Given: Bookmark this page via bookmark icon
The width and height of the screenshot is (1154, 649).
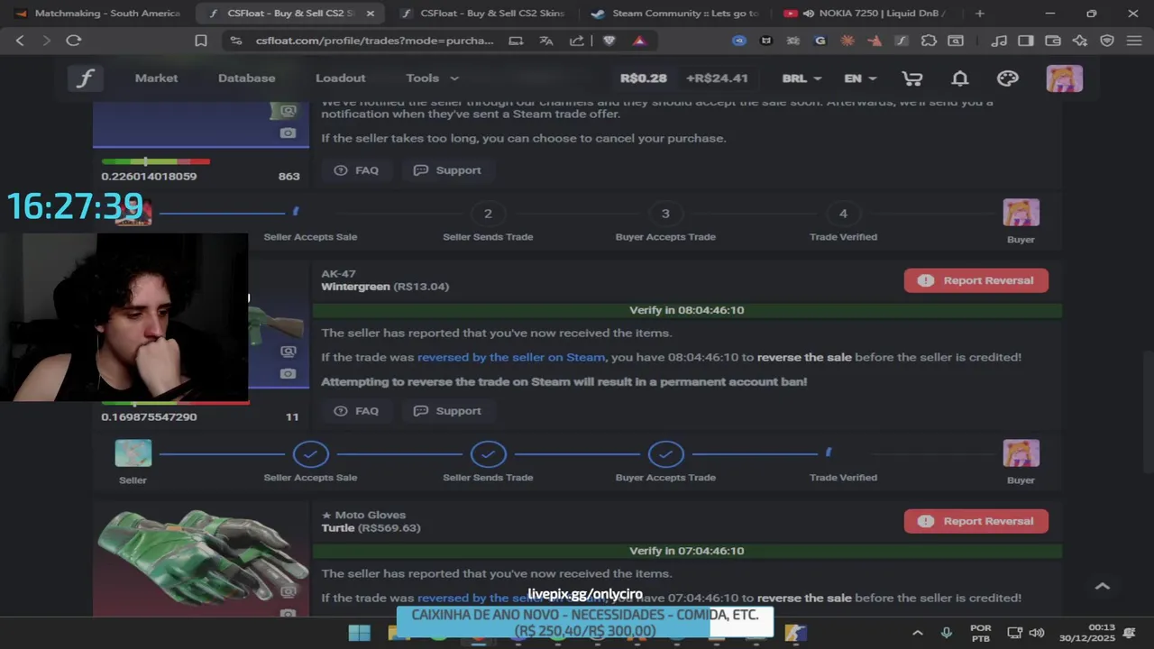Looking at the screenshot, I should 201,41.
